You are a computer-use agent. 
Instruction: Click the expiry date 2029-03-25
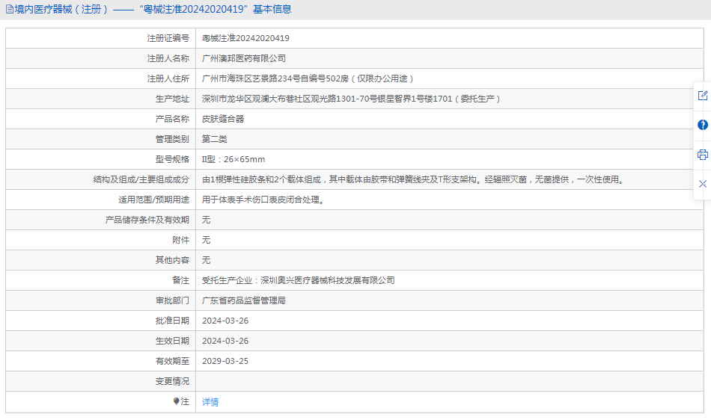click(x=225, y=361)
